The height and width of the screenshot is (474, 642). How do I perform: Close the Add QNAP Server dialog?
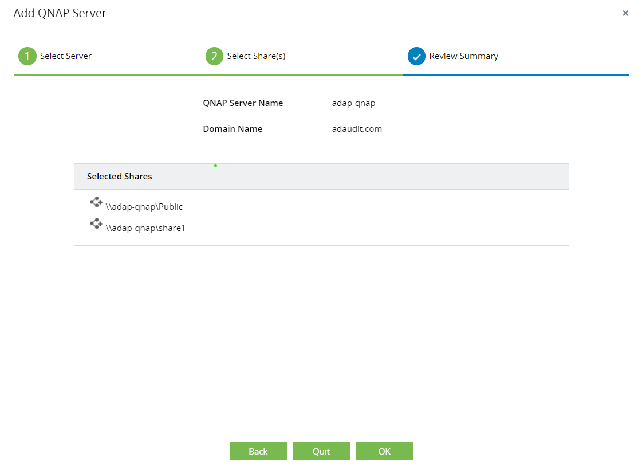tap(625, 13)
